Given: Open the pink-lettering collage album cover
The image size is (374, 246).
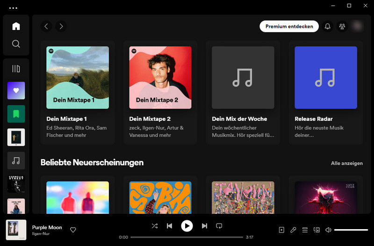Looking at the screenshot, I should point(243,197).
